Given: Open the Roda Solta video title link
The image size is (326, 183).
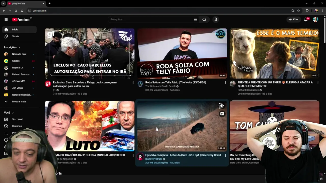Looking at the screenshot, I should 176,82.
